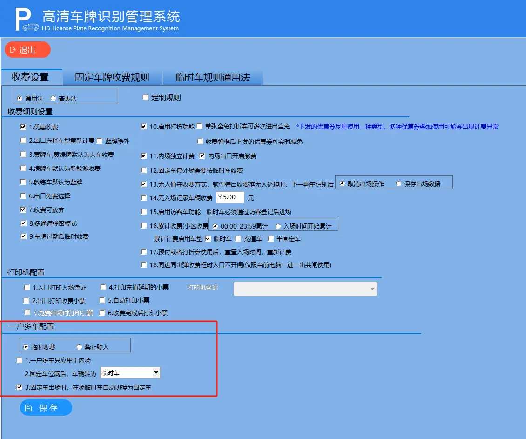Uncheck the 1.优惠收费 option
Viewport: 526px width, 439px height.
coord(23,126)
